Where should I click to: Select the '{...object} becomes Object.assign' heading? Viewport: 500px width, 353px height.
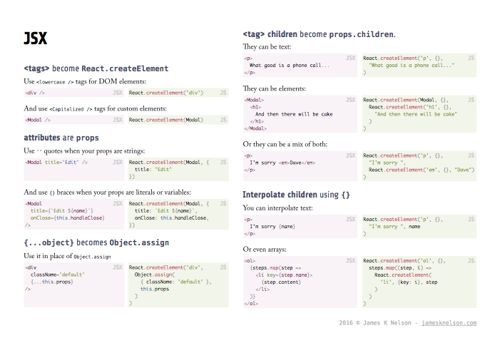[96, 242]
